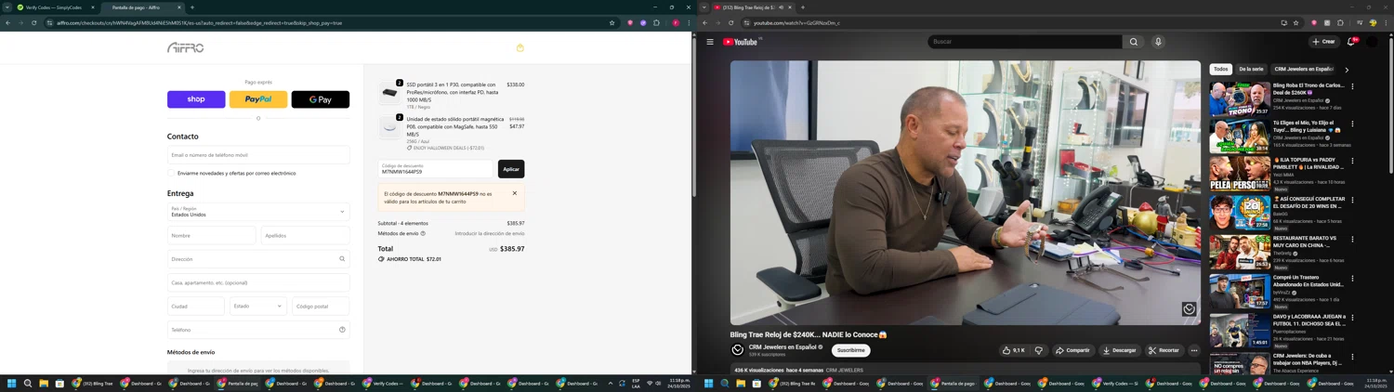Open File Explorer on right taskbar
The image size is (1394, 392).
click(741, 383)
